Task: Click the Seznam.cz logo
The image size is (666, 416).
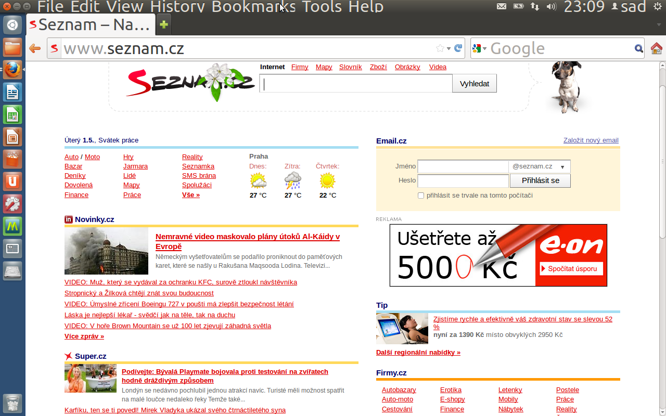Action: tap(190, 82)
